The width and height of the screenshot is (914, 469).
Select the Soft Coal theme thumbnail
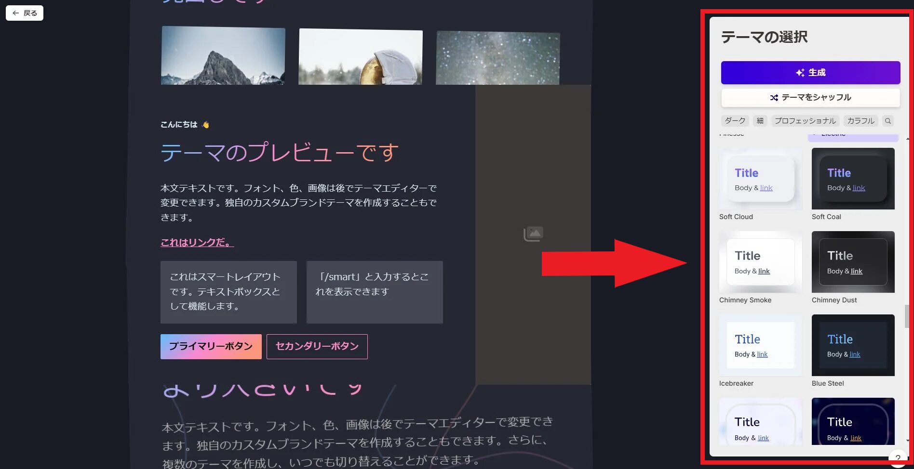click(x=853, y=179)
